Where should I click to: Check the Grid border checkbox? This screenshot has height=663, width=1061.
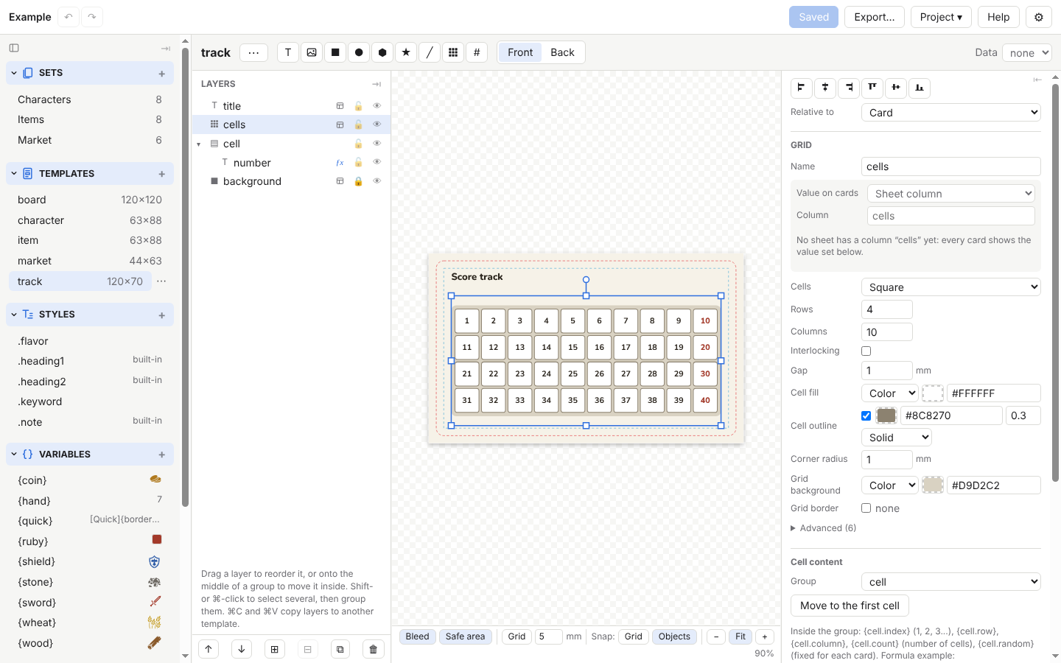[x=866, y=508]
